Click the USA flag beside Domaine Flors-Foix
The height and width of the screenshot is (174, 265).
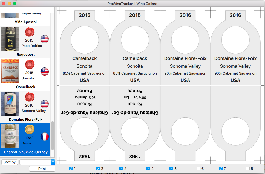(x=45, y=104)
